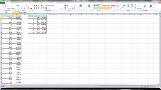This screenshot has width=161, height=90.
Task: Align cell content to the top
Action: [35, 6]
